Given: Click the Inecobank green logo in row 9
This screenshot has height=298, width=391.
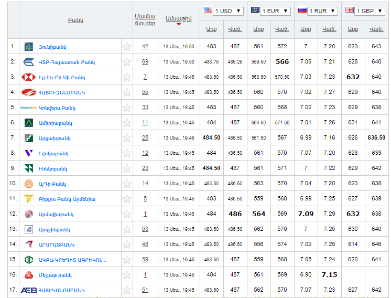Looking at the screenshot, I should pyautogui.click(x=29, y=168).
